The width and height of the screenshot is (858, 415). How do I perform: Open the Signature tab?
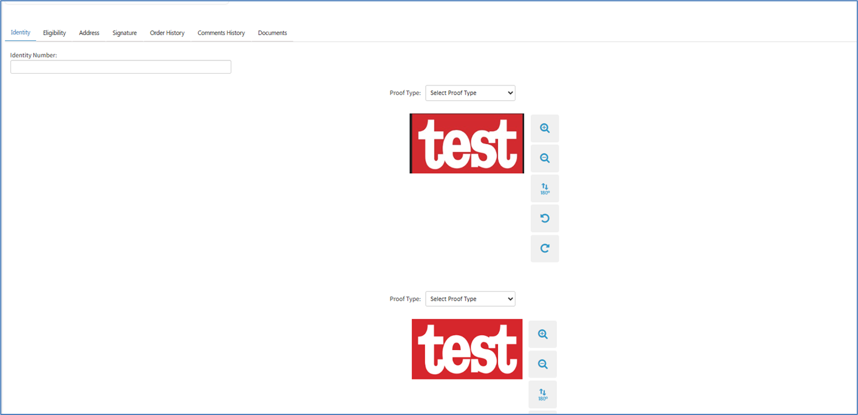pyautogui.click(x=125, y=33)
